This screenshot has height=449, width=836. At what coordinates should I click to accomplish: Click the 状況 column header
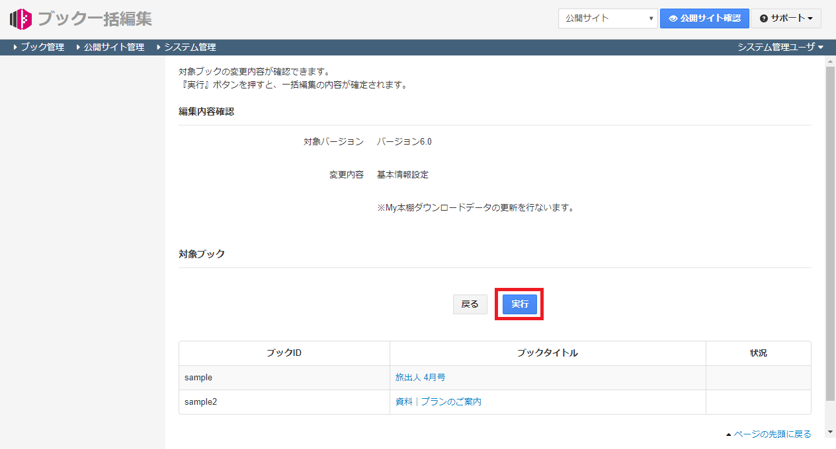coord(759,353)
